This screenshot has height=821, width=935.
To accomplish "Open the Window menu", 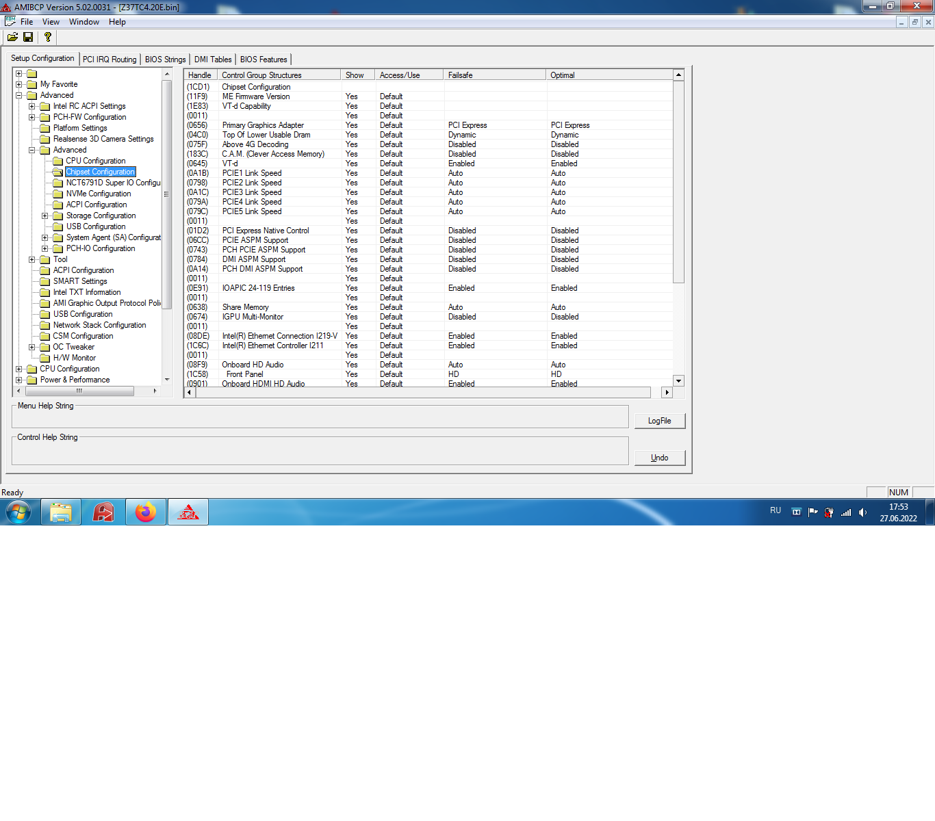I will point(84,22).
